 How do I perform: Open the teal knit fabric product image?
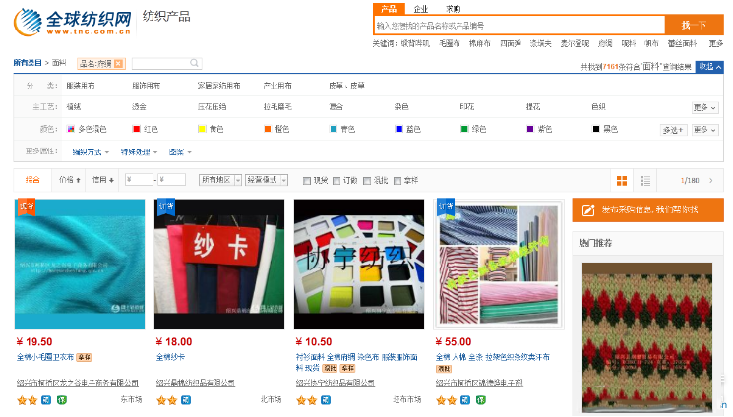80,265
